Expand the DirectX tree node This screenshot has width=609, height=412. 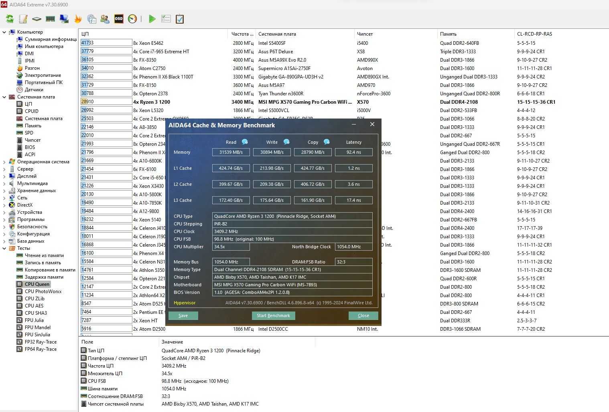coord(4,205)
